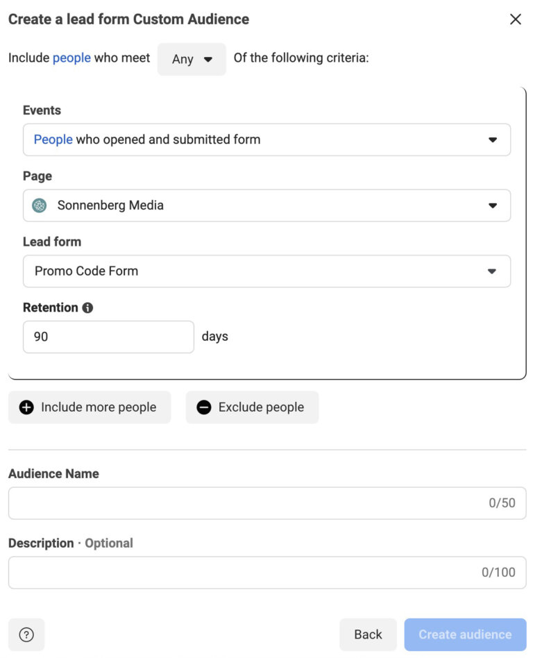Click the Create audience button
The width and height of the screenshot is (533, 658).
pyautogui.click(x=464, y=634)
